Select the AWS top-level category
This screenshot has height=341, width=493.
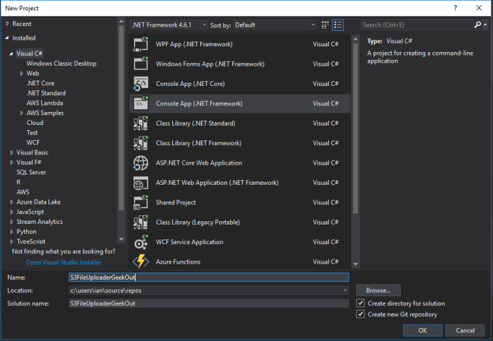pyautogui.click(x=23, y=192)
